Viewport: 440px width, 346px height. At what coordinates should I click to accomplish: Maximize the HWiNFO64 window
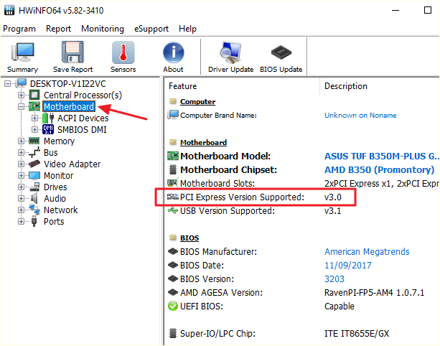[428, 10]
